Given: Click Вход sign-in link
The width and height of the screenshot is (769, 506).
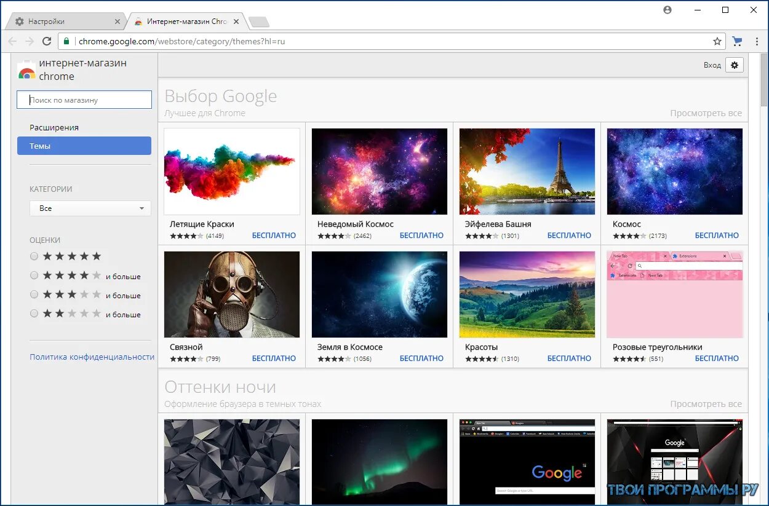Looking at the screenshot, I should [x=712, y=65].
